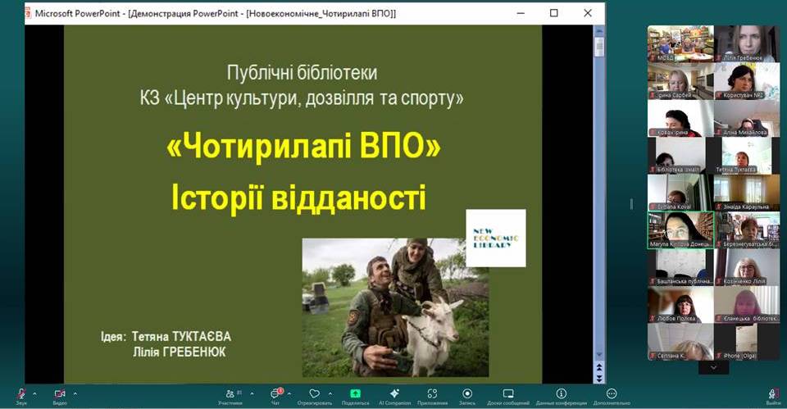Open AI Companion
Screen dimensions: 787x409
394,394
